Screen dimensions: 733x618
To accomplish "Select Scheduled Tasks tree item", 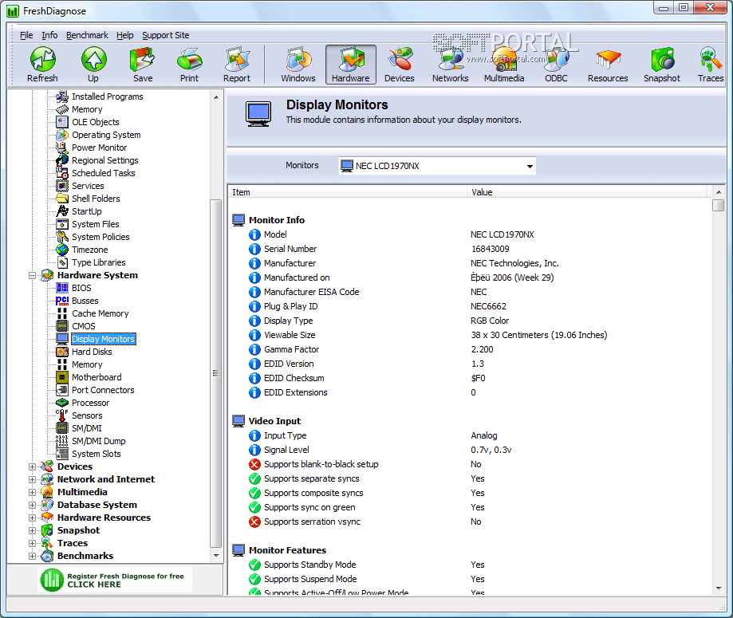I will (104, 173).
